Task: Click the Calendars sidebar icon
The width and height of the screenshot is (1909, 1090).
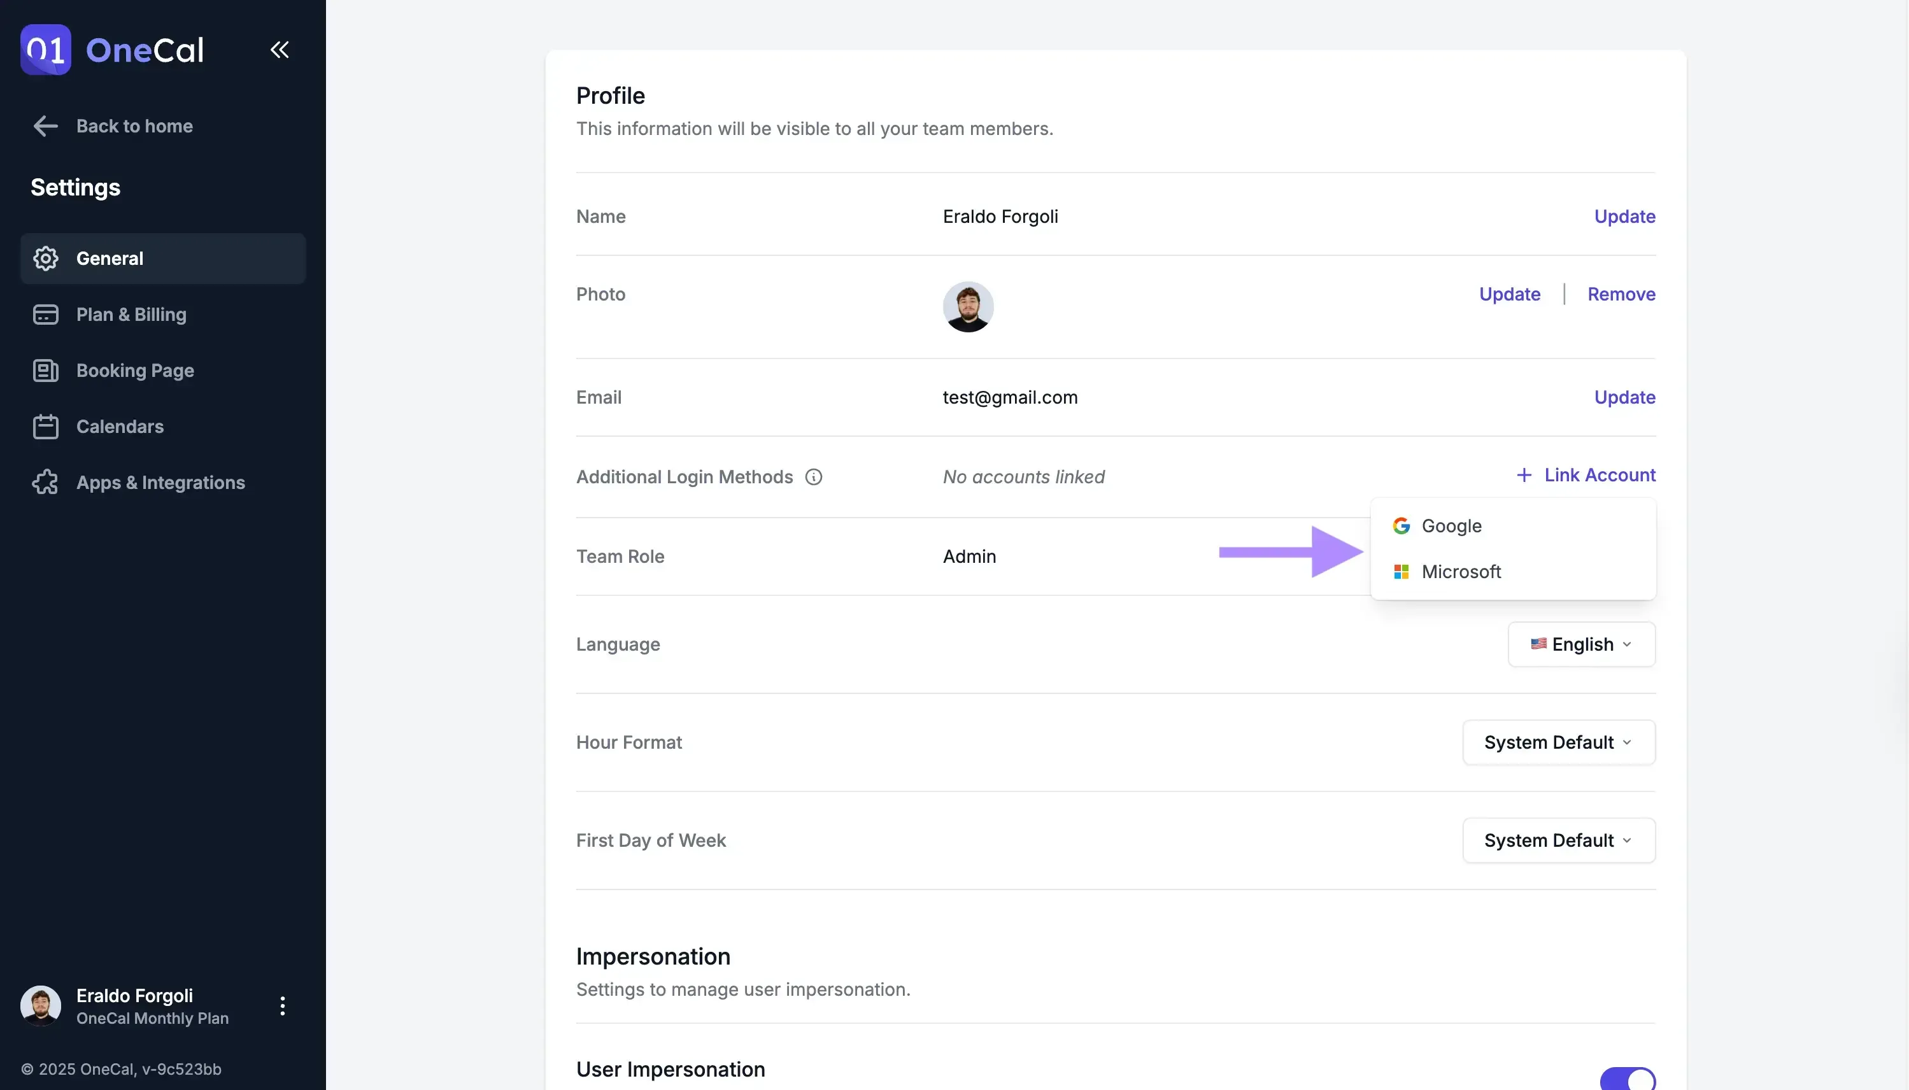Action: (x=46, y=427)
